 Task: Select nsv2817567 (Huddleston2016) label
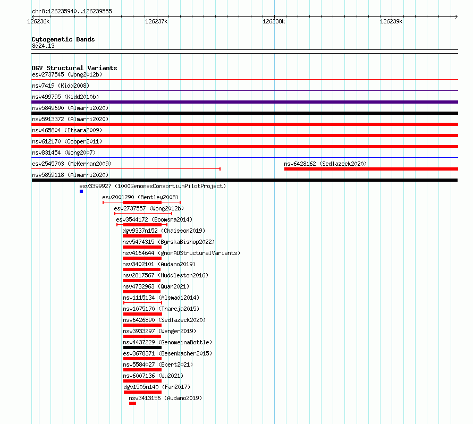tap(165, 275)
